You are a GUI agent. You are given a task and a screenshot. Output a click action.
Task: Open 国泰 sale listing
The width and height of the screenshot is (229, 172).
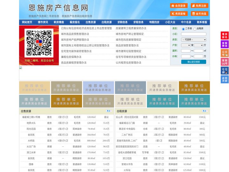click(x=31, y=164)
